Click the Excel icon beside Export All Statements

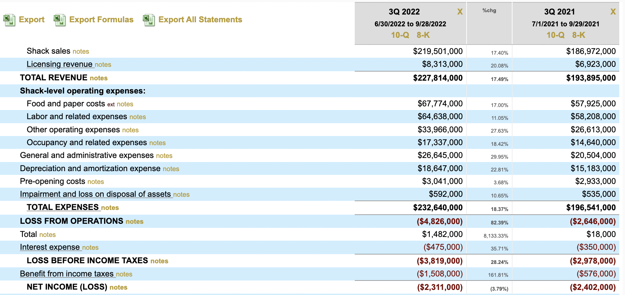click(149, 20)
